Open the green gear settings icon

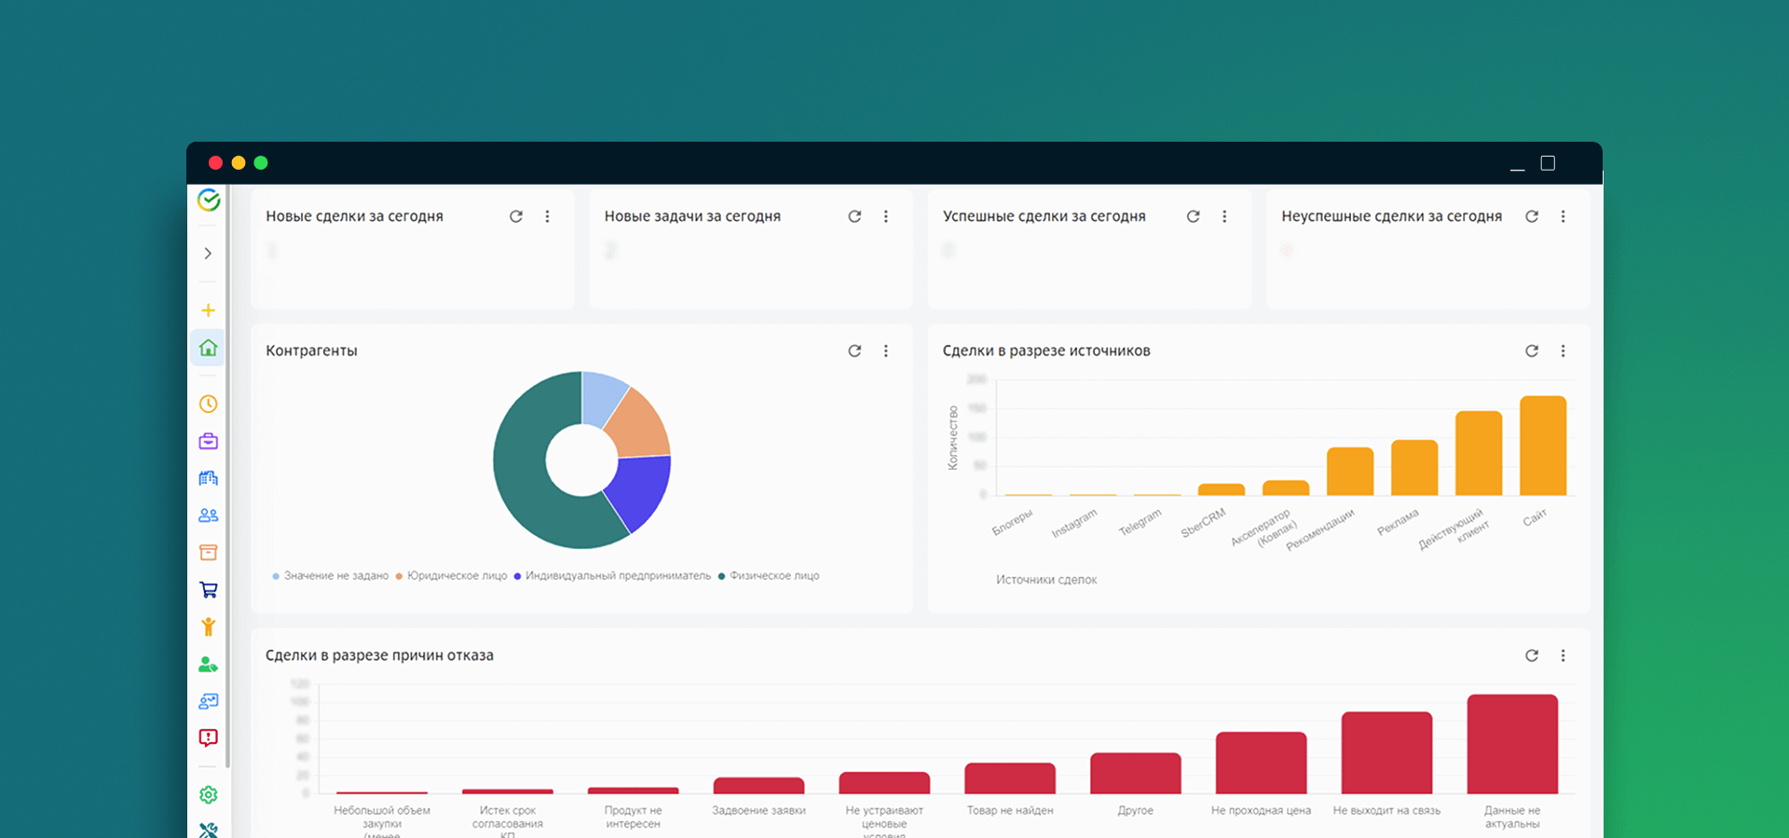click(208, 795)
